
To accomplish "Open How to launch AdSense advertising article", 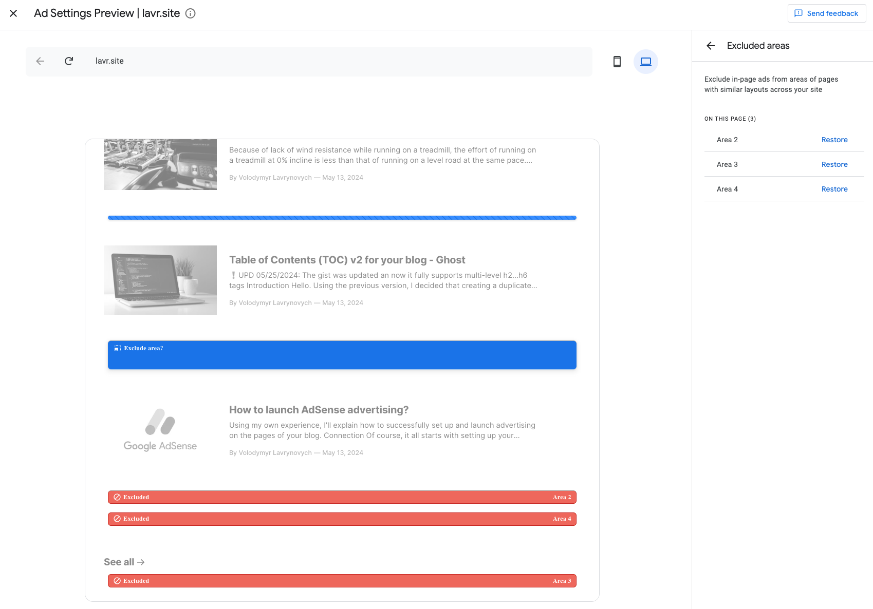I will (x=319, y=410).
